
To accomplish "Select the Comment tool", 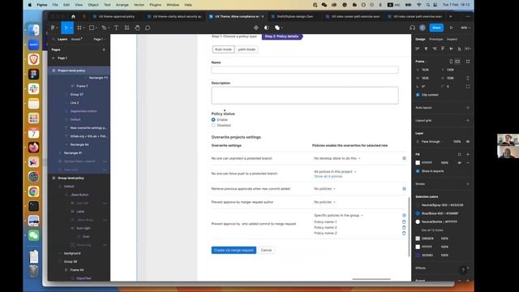I will pos(148,28).
